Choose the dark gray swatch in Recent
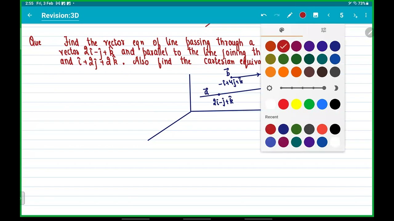This screenshot has height=221, width=394. (x=309, y=129)
